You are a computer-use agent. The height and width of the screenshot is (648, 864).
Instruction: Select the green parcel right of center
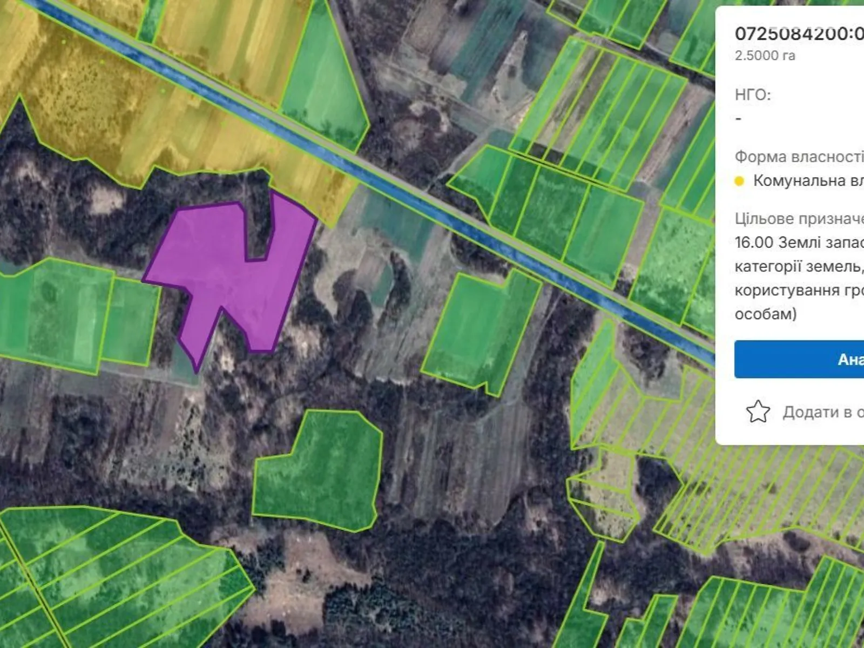click(x=481, y=329)
